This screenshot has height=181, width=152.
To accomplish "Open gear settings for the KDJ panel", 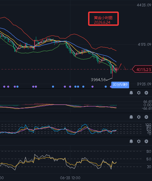I will pos(139,117).
